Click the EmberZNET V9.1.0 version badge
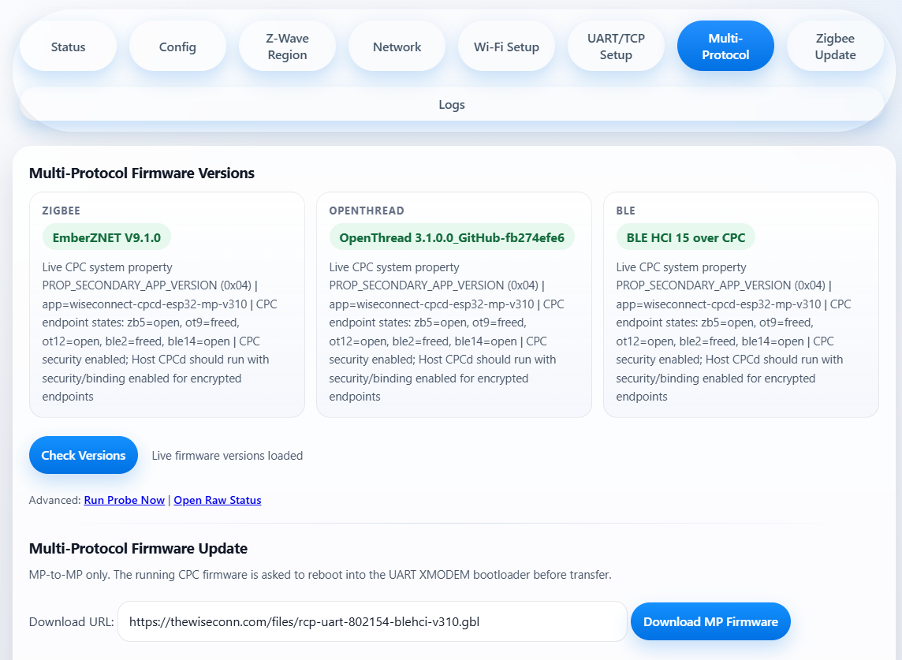The image size is (902, 660). click(x=106, y=237)
